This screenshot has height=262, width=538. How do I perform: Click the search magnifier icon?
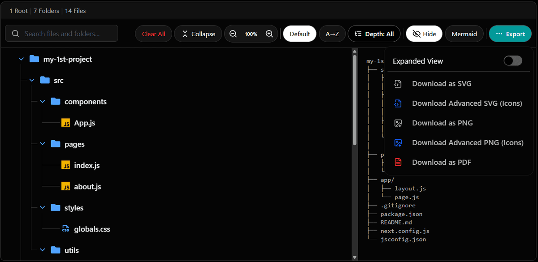pyautogui.click(x=15, y=34)
